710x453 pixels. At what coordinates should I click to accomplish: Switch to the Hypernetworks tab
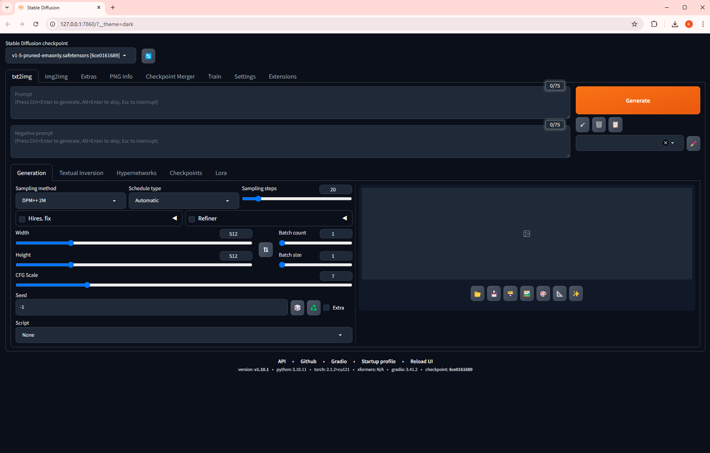tap(137, 173)
